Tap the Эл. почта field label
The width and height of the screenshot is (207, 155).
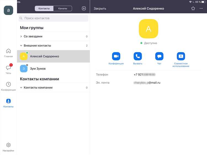click(103, 83)
